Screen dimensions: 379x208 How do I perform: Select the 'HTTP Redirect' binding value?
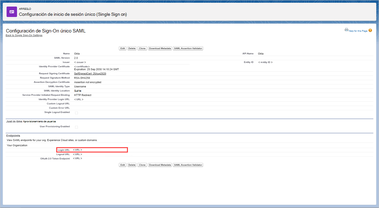coord(83,95)
